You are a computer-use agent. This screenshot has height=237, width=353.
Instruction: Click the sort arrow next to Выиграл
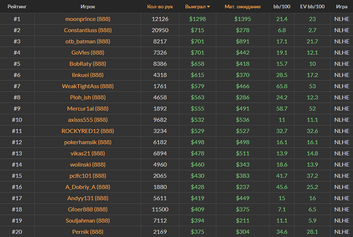(208, 7)
